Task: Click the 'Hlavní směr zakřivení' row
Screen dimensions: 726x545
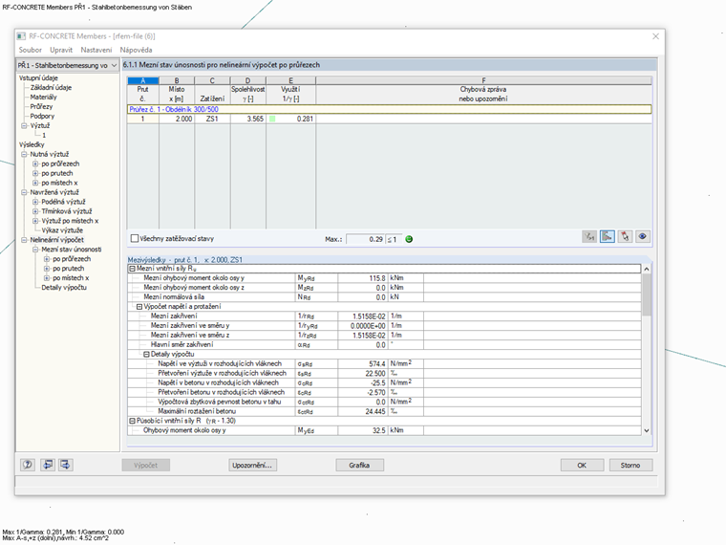Action: 384,345
